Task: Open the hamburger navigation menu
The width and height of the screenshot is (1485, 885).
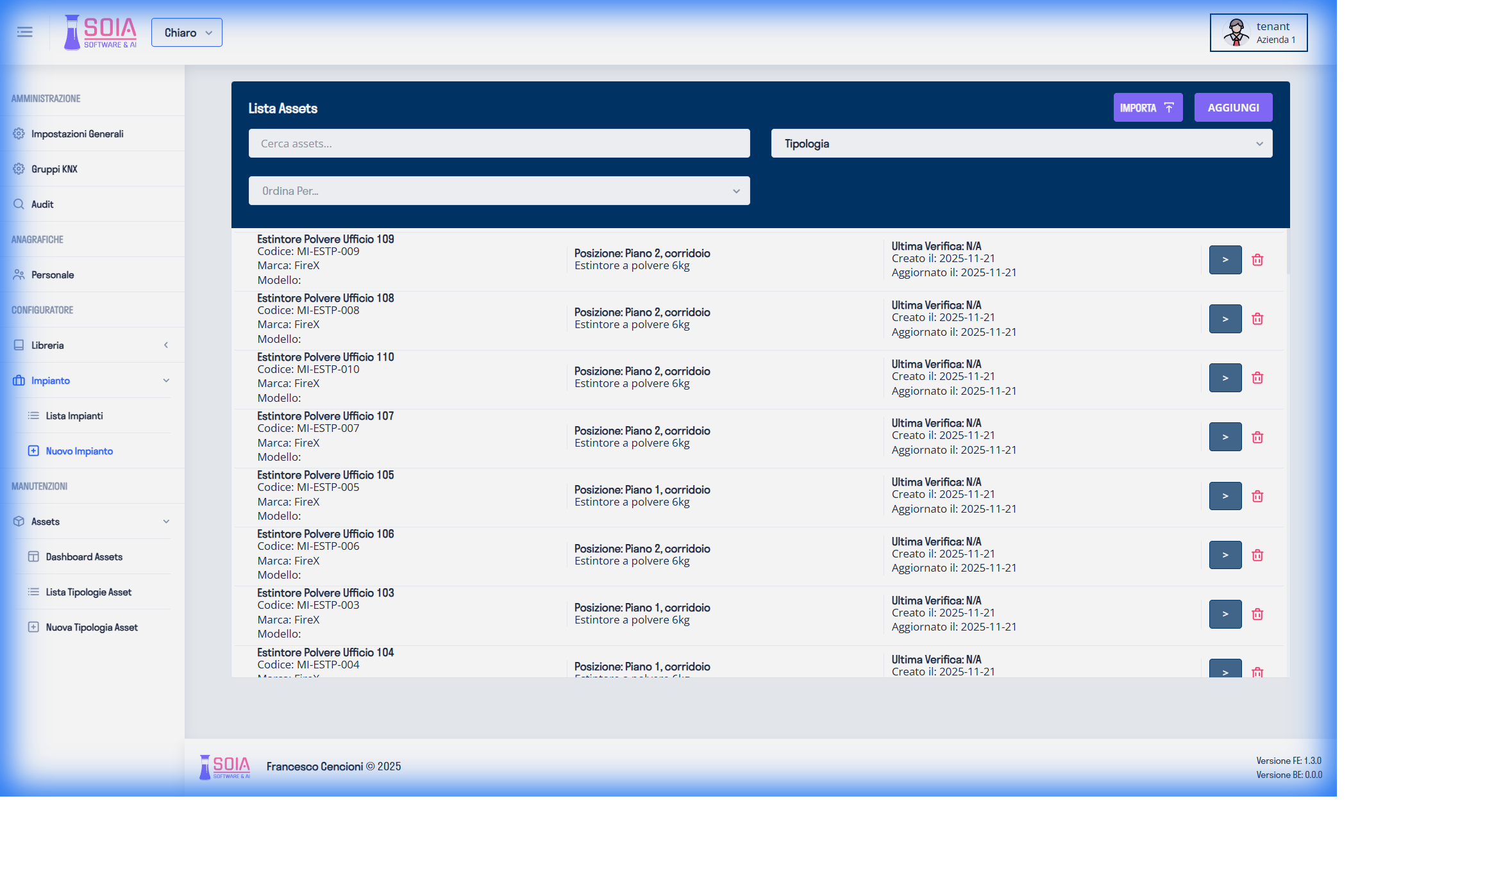Action: click(x=24, y=31)
